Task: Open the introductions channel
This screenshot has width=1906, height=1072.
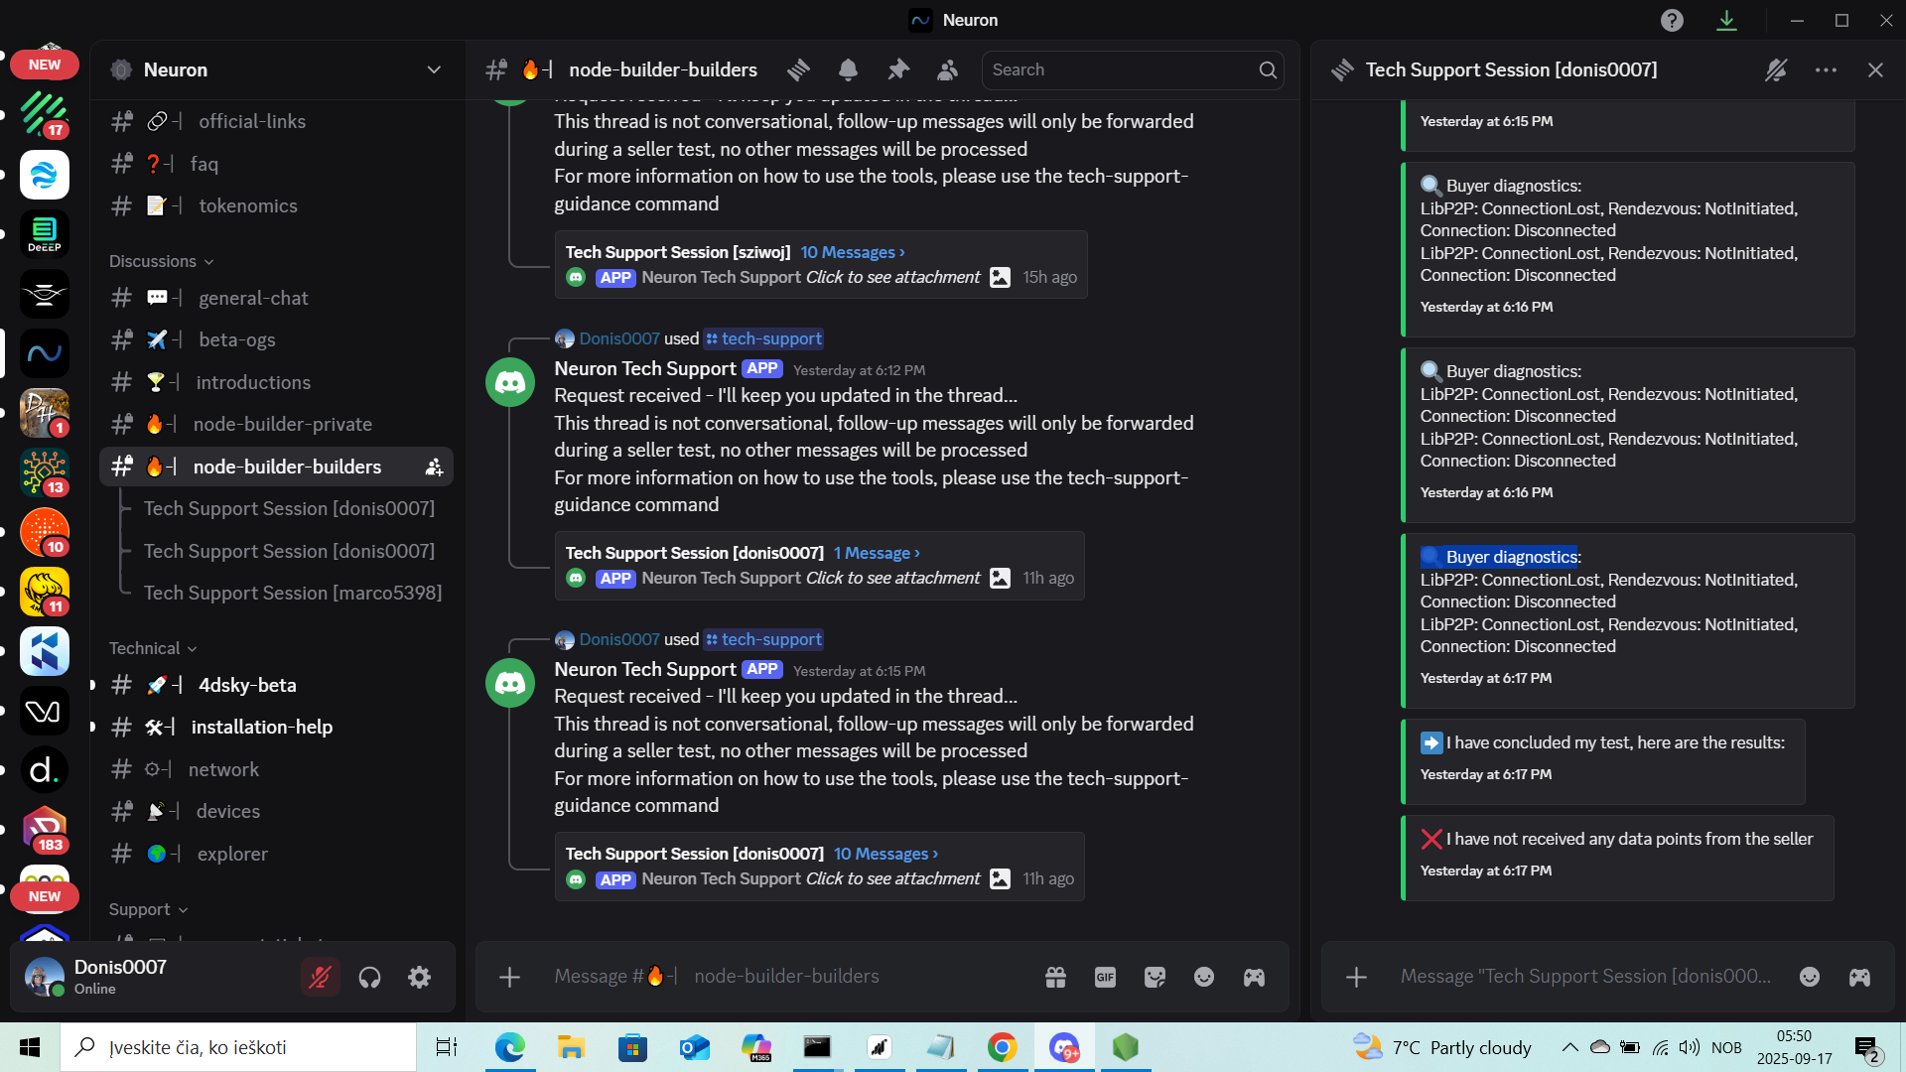Action: click(x=276, y=382)
